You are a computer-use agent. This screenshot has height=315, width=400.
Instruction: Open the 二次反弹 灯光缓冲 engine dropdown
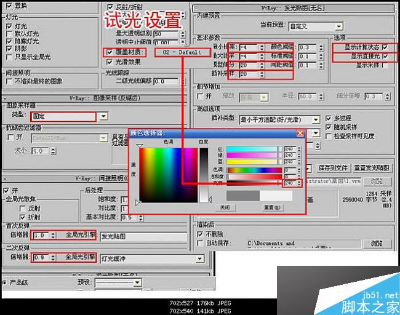point(200,258)
